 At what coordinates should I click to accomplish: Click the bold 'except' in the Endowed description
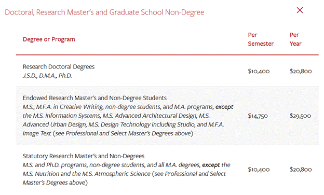point(224,107)
